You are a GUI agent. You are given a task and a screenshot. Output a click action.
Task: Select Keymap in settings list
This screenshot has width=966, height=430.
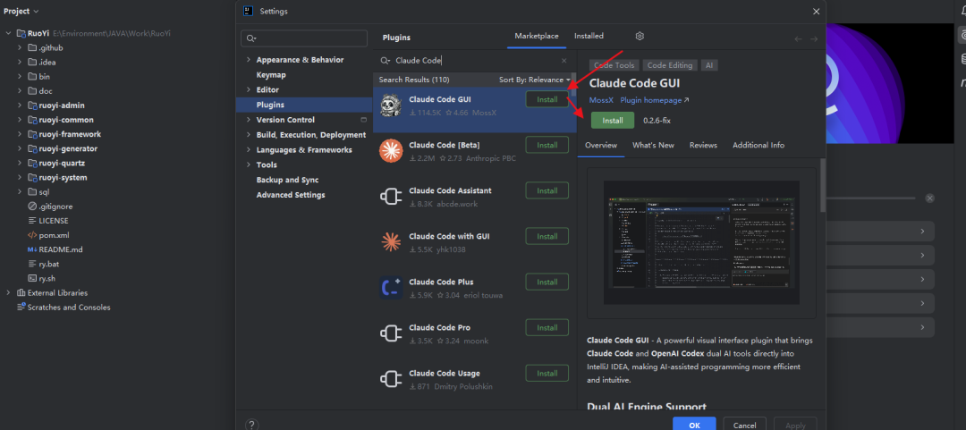(271, 74)
